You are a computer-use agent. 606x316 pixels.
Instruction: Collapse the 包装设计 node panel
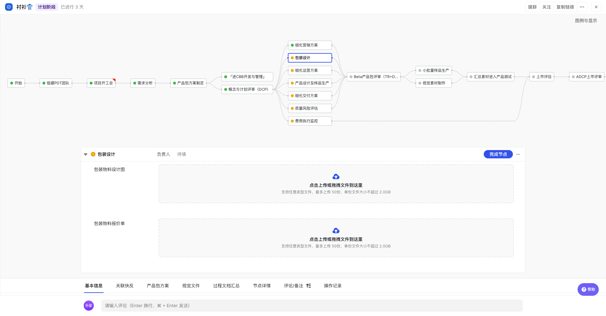pos(86,155)
